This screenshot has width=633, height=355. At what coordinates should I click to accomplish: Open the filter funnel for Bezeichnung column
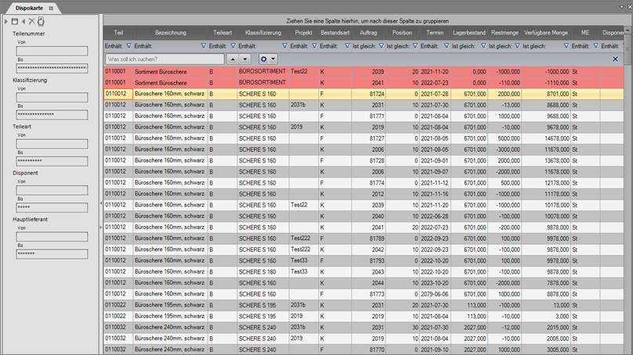(x=204, y=46)
